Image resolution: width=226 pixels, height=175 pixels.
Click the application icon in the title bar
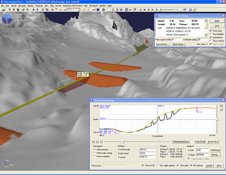click(x=3, y=2)
